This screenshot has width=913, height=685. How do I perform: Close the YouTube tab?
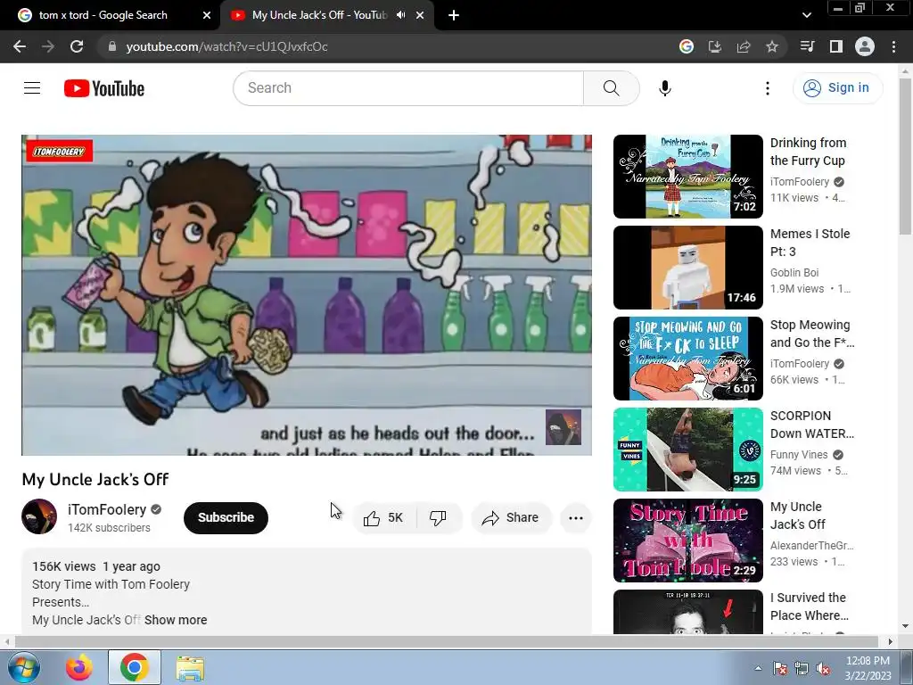pos(420,15)
